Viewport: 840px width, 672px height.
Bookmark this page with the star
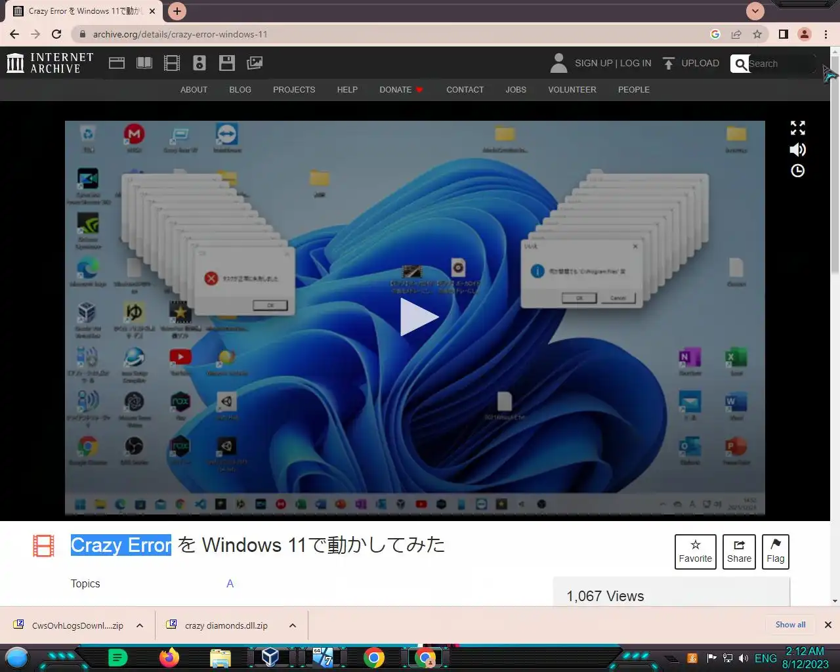(757, 34)
